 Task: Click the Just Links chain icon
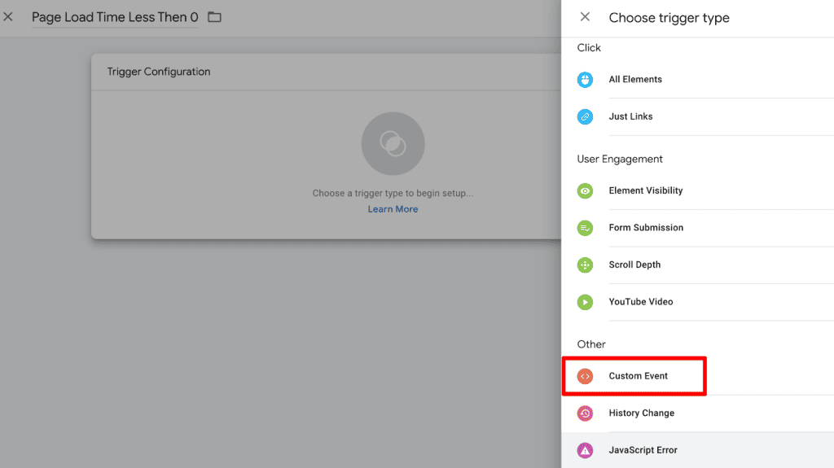click(x=585, y=116)
